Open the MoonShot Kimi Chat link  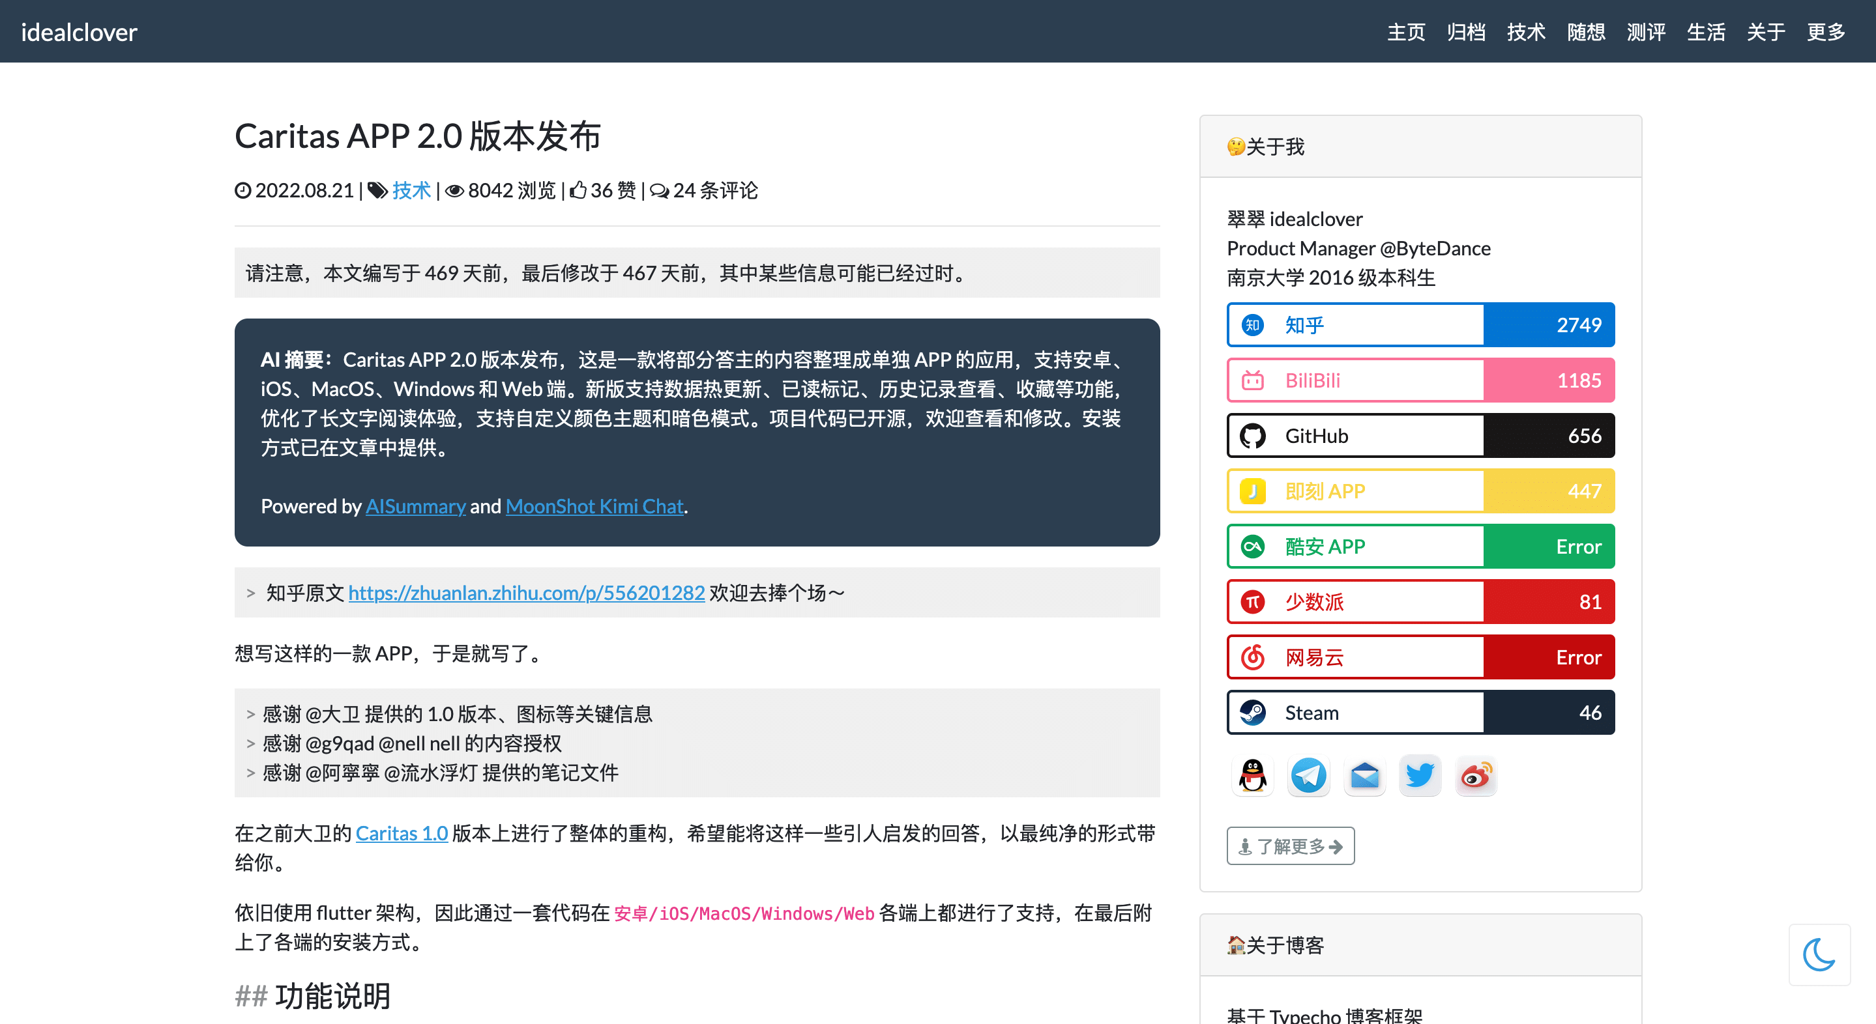click(594, 507)
